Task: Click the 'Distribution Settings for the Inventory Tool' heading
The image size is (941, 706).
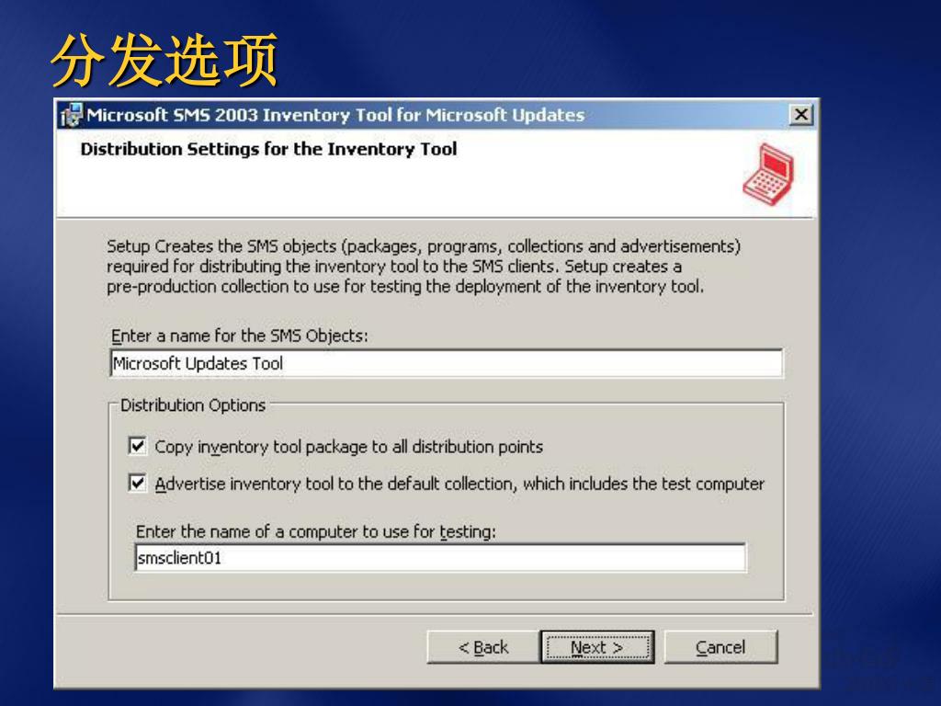Action: click(x=269, y=149)
